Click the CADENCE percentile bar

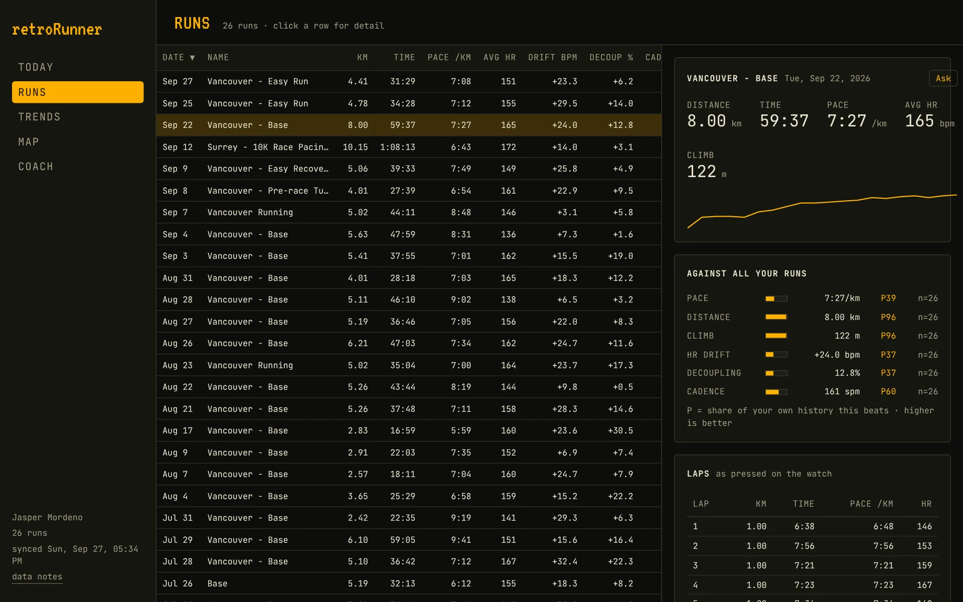[x=776, y=392]
